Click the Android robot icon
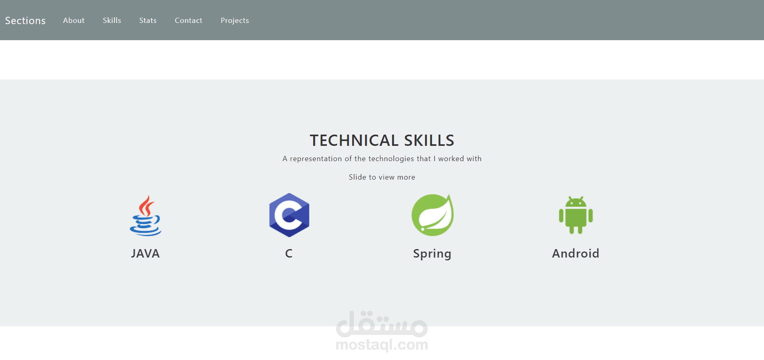Screen dimensions: 764x360 pyautogui.click(x=576, y=215)
